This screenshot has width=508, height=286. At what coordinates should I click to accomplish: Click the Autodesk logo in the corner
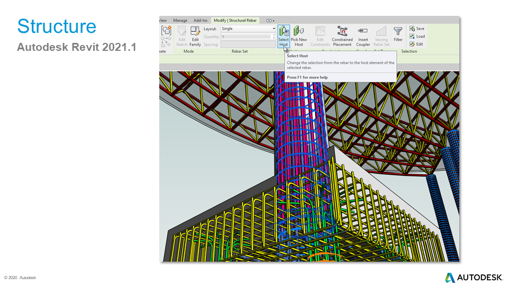tap(473, 278)
